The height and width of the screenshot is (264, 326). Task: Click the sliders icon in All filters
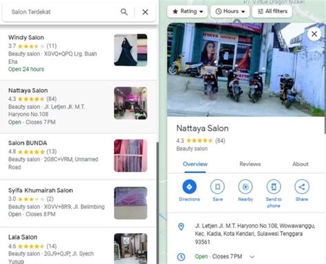click(x=261, y=11)
